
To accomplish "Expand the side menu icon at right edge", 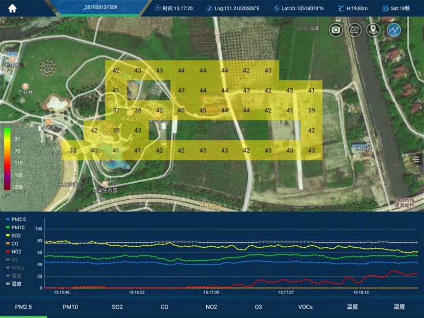I will pos(416,160).
